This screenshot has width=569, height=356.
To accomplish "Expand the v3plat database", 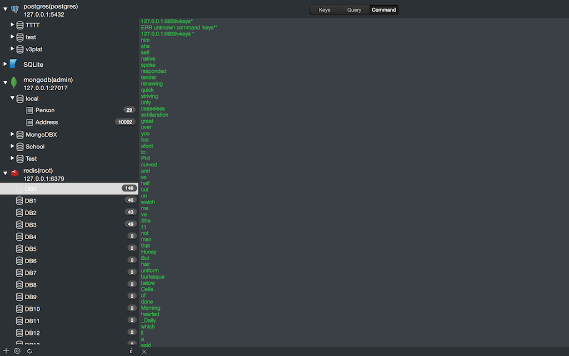I will [x=12, y=49].
